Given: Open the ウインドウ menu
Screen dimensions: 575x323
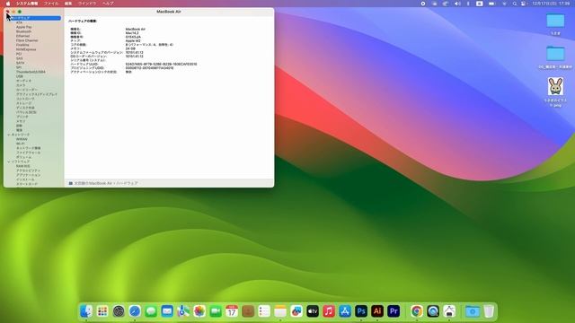Looking at the screenshot, I should (x=87, y=4).
